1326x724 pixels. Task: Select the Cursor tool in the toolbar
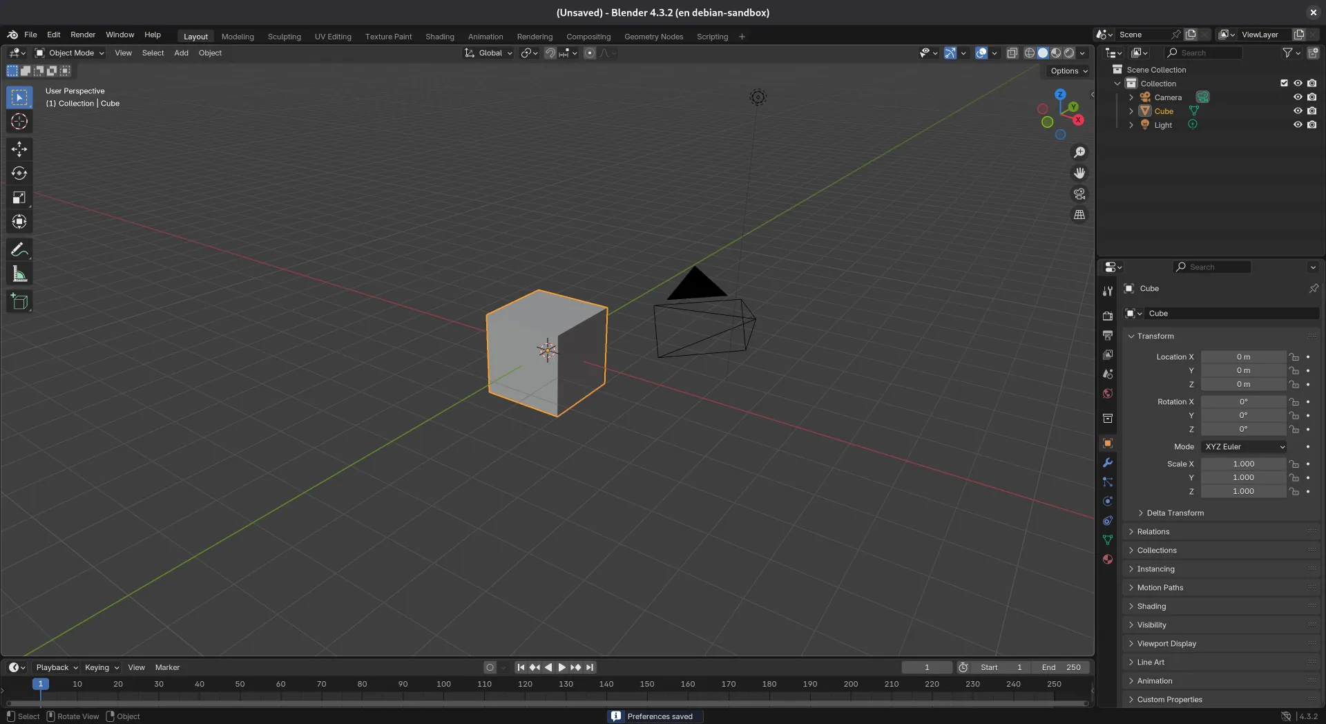click(x=19, y=122)
